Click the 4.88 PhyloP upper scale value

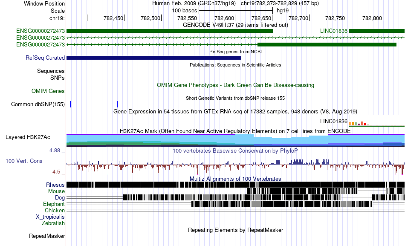click(x=55, y=150)
